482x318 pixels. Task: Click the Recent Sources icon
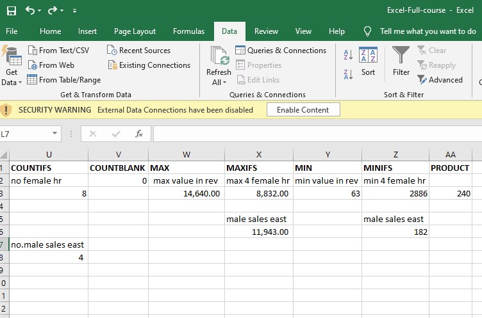(112, 50)
